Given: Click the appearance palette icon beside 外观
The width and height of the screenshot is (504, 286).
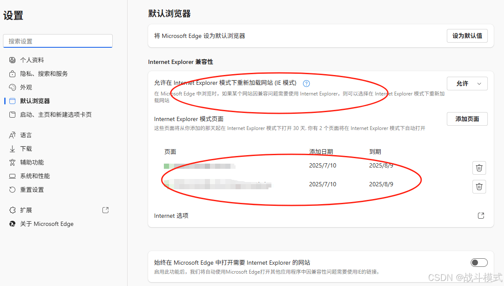Looking at the screenshot, I should tap(12, 87).
